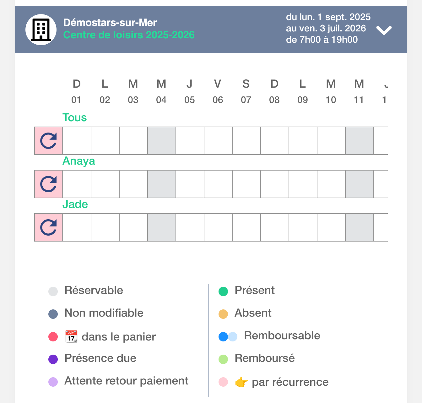This screenshot has height=403, width=422.
Task: Click the day column header L 09
Action: click(302, 91)
